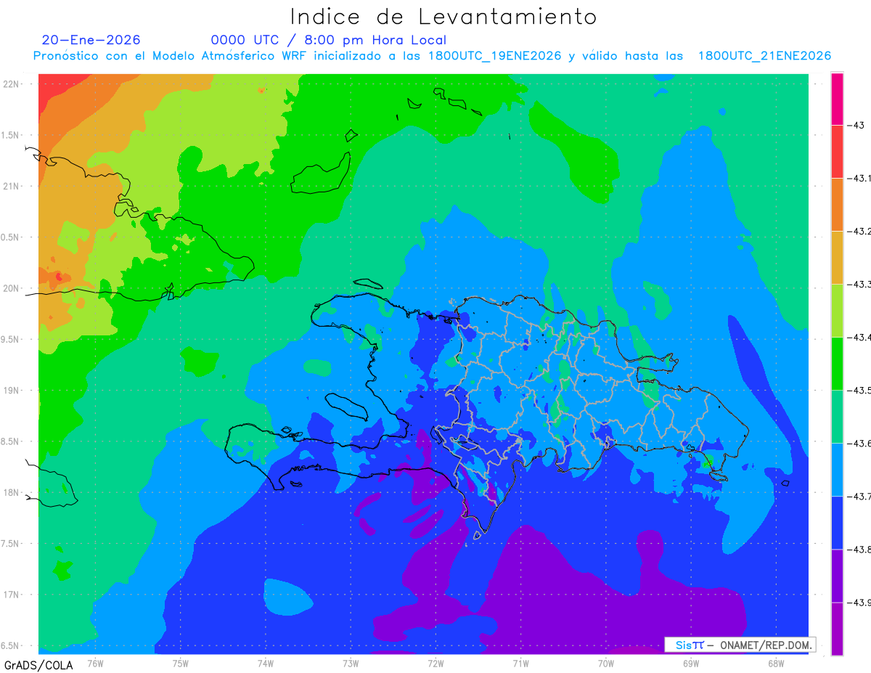This screenshot has height=673, width=871.
Task: Choose the lime green legend swatch below -43.3
Action: [837, 310]
